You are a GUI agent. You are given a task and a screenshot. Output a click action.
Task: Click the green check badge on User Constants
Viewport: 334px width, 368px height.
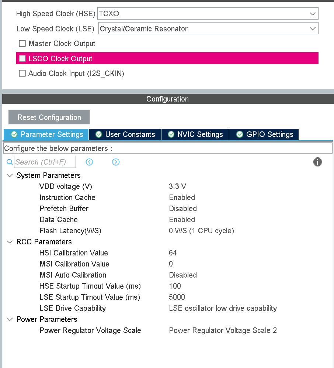coord(98,134)
